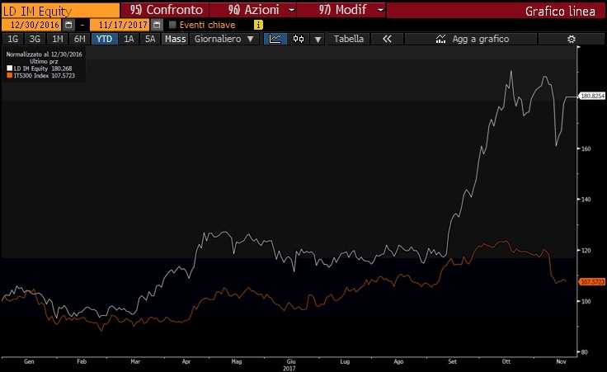607x372 pixels.
Task: Click LD IM Equity ticker field
Action: [x=60, y=11]
